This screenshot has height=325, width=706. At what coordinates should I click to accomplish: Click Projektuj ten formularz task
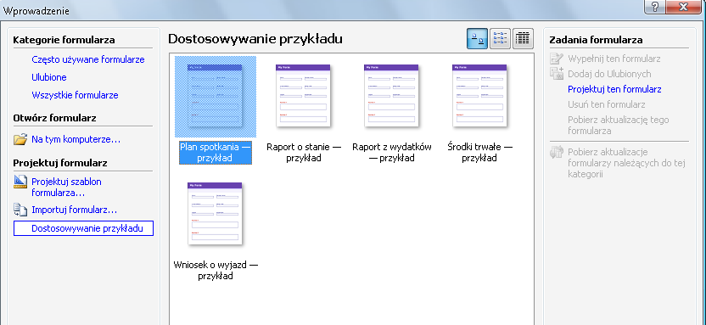[x=614, y=89]
